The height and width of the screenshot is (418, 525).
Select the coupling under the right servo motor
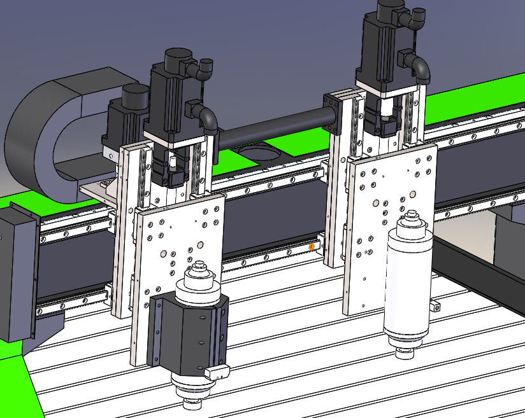click(385, 110)
